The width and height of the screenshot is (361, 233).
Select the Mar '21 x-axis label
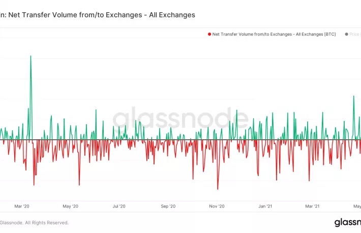[312, 206]
